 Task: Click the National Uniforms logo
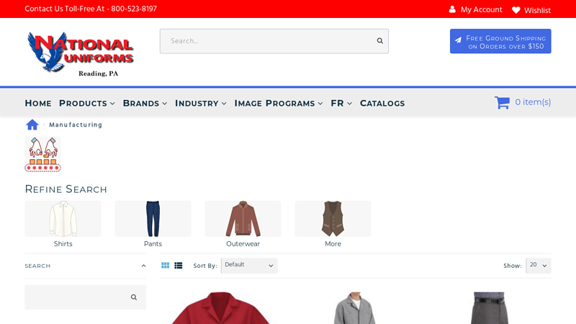[81, 54]
